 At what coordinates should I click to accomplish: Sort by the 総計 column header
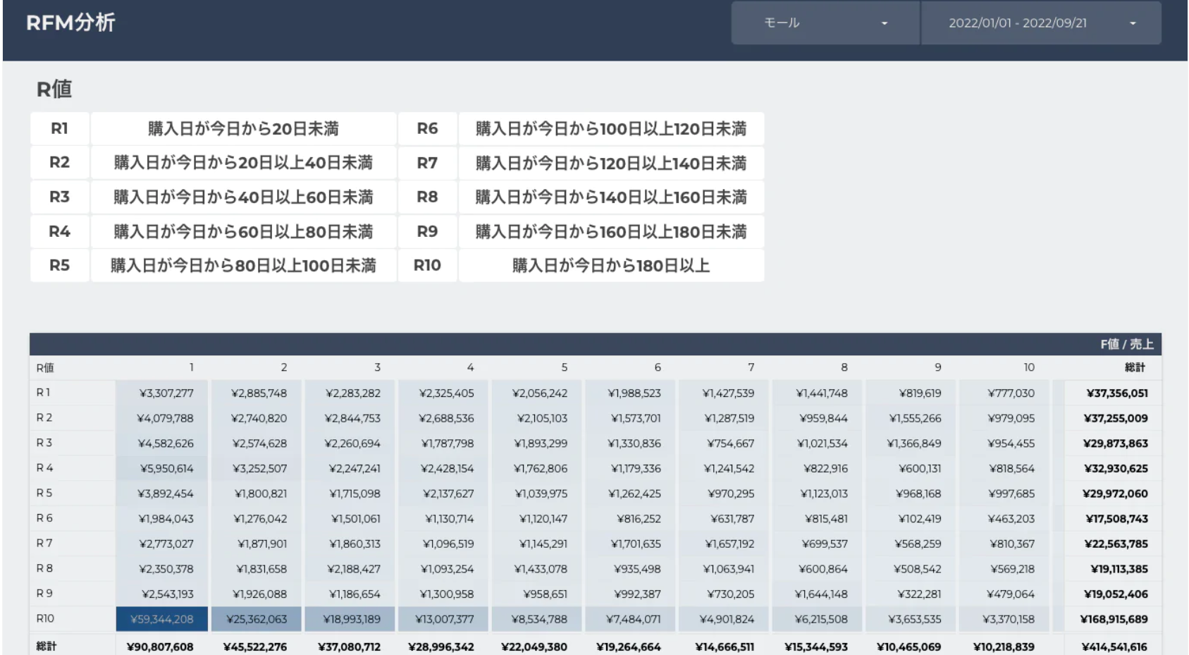tap(1134, 367)
